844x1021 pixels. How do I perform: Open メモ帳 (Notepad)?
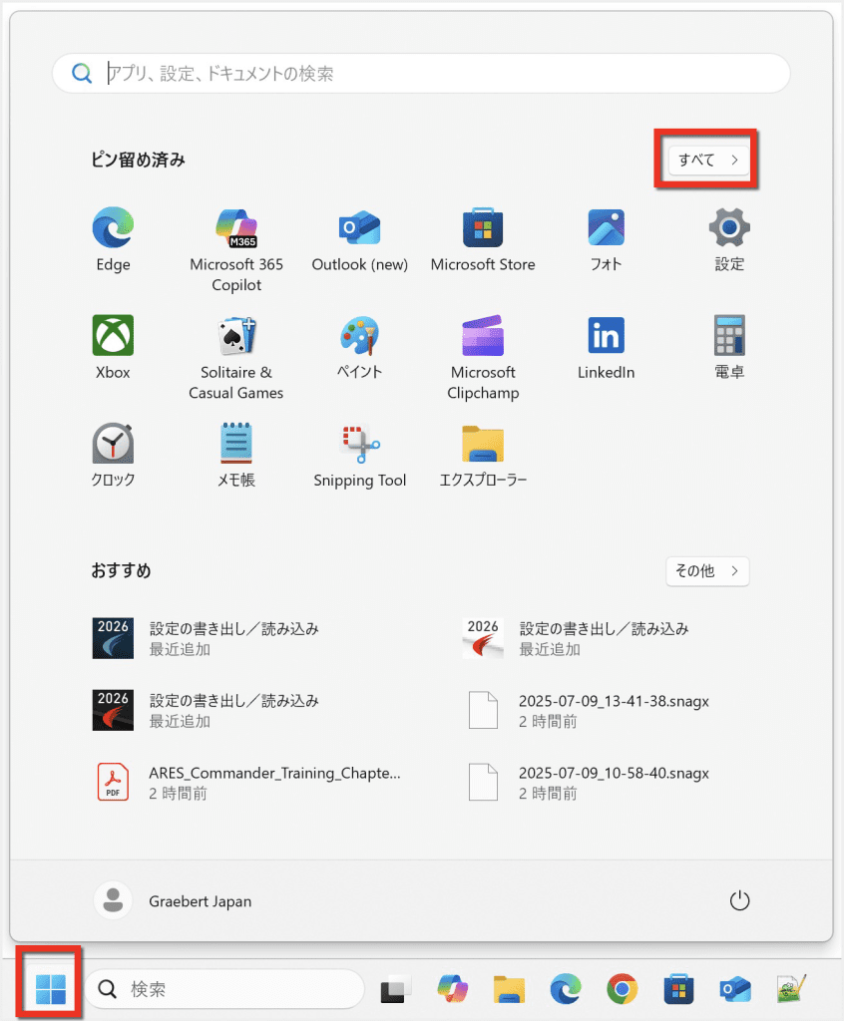coord(235,455)
